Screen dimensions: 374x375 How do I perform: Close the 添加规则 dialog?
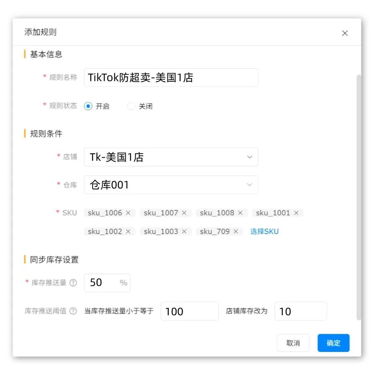click(x=345, y=33)
